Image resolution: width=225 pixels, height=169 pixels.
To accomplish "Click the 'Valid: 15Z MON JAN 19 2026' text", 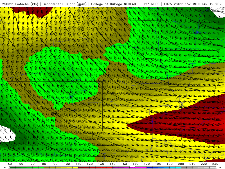I will 199,4.
